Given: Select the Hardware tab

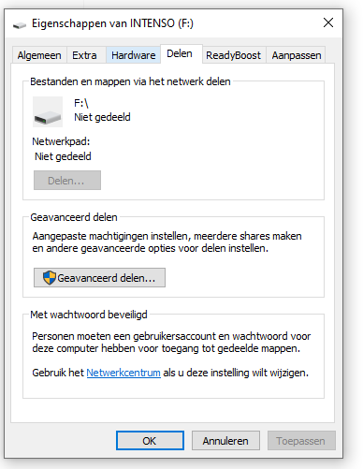Looking at the screenshot, I should tap(134, 55).
